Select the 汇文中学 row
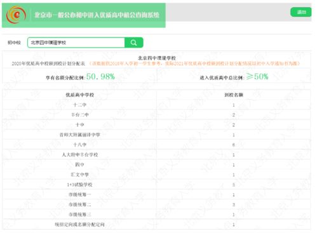 point(157,175)
